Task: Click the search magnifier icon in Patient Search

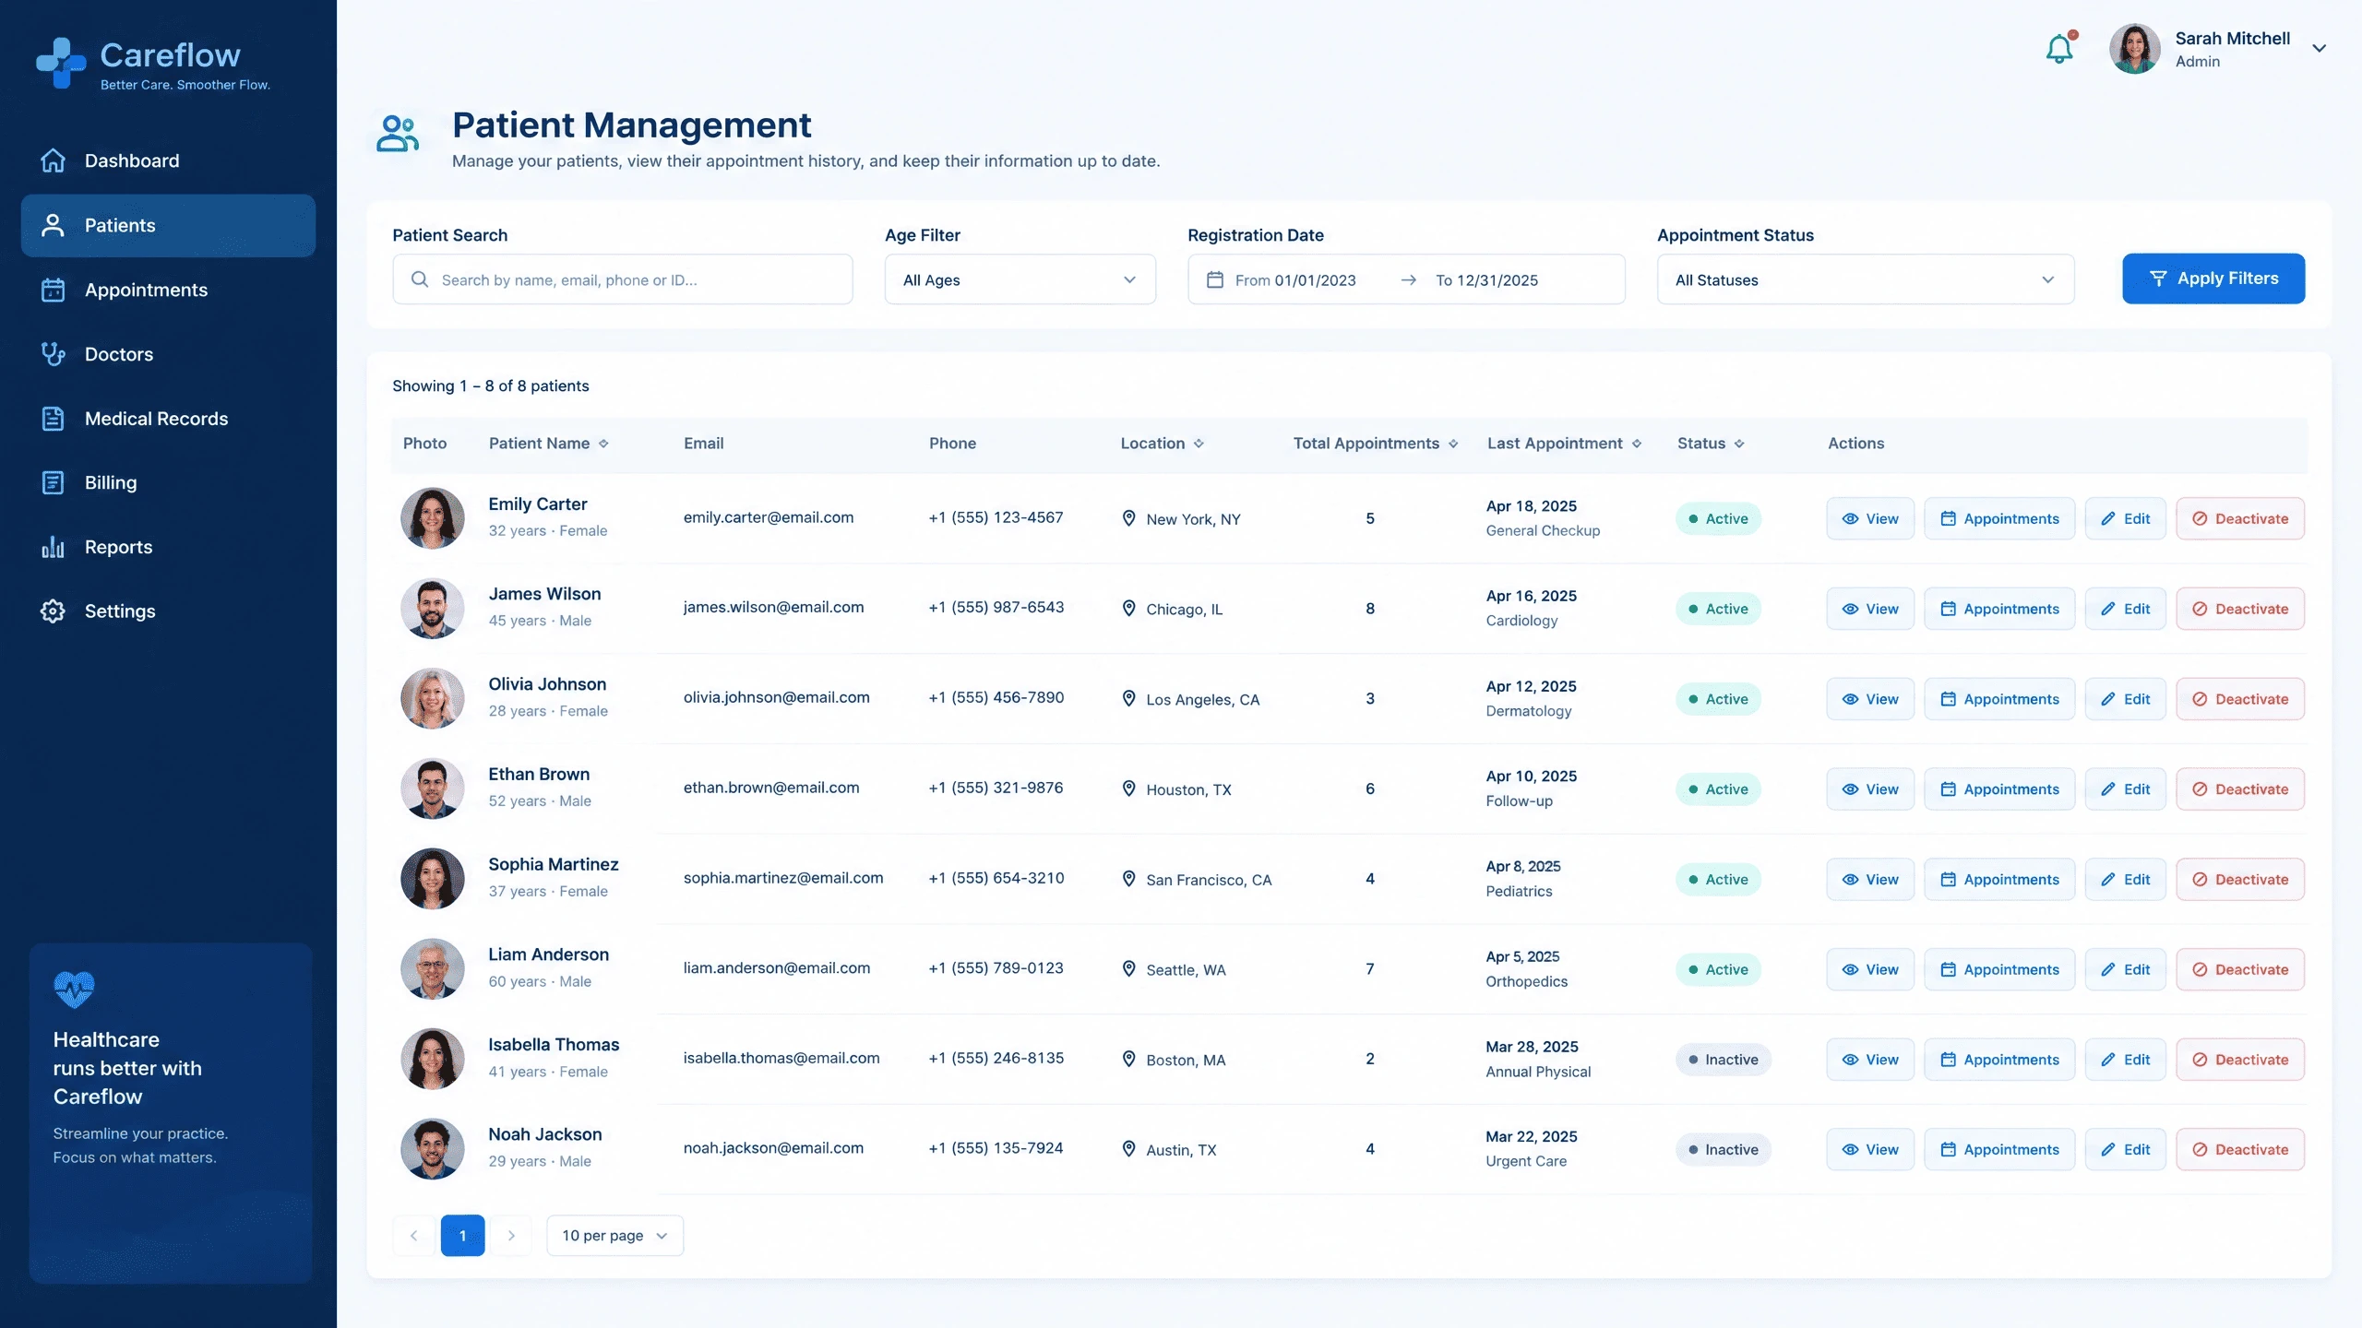Action: click(x=420, y=279)
